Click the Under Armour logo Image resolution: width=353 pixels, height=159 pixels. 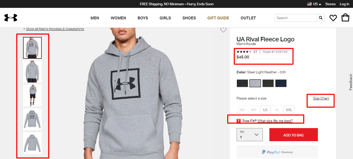pos(11,18)
